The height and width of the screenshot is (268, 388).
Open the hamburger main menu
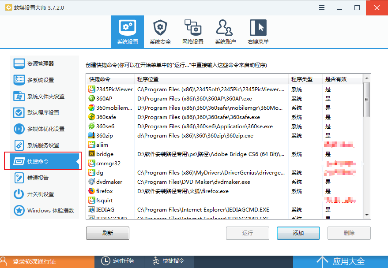pos(322,7)
